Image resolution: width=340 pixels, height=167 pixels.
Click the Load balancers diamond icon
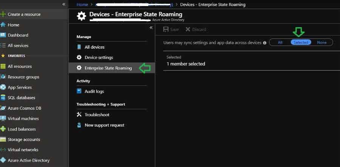coord(3,129)
